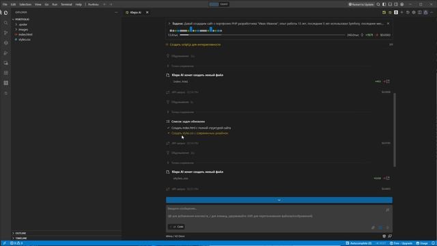Click 'Создать styles.css' yellow to-do item
The width and height of the screenshot is (437, 246).
pos(199,133)
